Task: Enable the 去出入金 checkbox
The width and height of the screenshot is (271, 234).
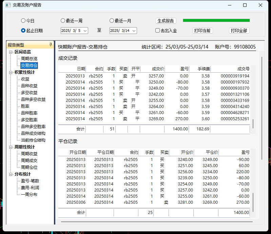Action: [x=157, y=31]
